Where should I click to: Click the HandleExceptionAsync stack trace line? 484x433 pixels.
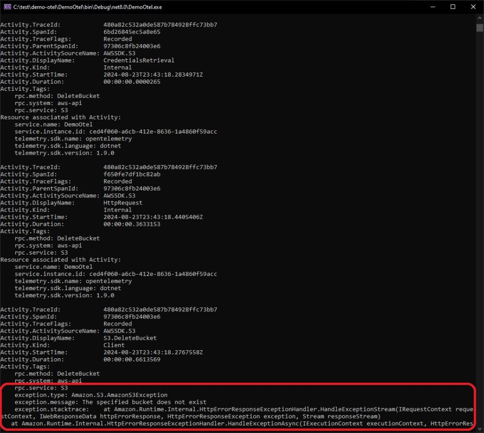click(x=242, y=424)
